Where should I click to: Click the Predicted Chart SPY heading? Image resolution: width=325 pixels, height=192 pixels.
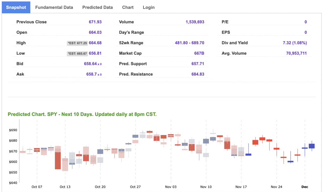tap(82, 114)
